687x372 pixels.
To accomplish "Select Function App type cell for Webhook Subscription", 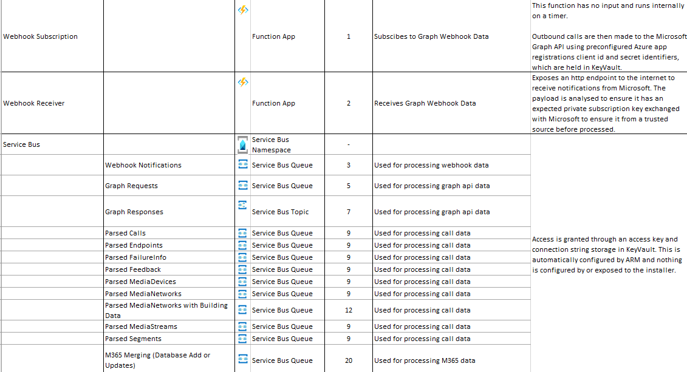I will point(287,36).
